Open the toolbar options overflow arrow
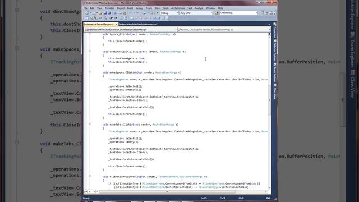 [274, 13]
